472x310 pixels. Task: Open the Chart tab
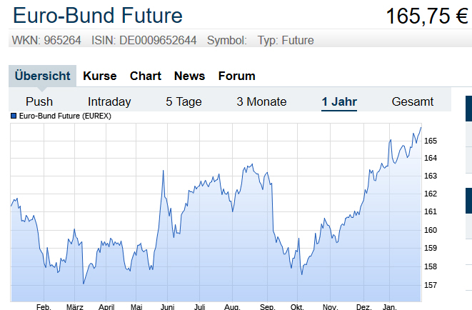pyautogui.click(x=146, y=76)
